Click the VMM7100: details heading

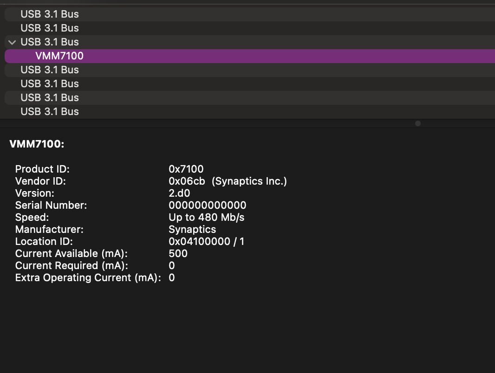tap(37, 144)
